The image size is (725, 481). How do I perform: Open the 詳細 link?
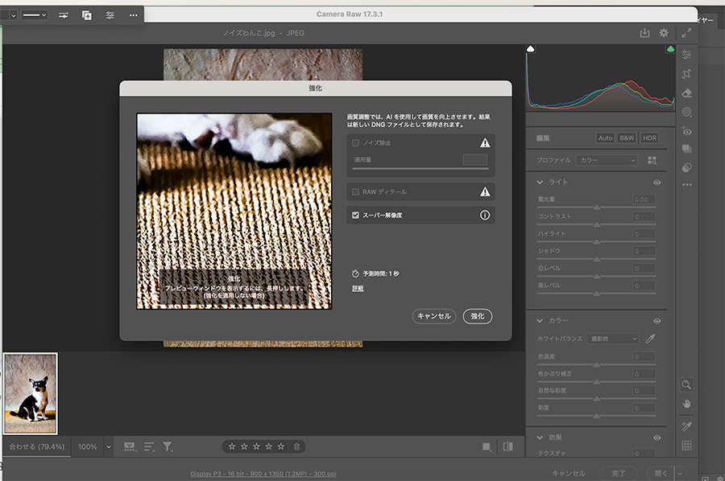click(358, 289)
